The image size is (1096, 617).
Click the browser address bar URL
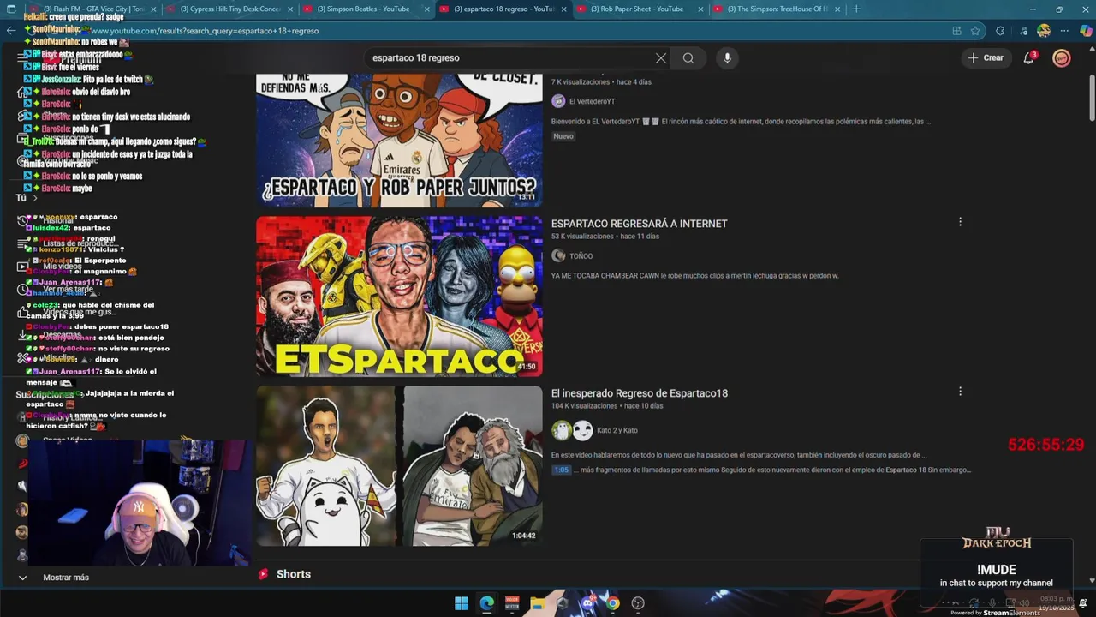[x=205, y=31]
